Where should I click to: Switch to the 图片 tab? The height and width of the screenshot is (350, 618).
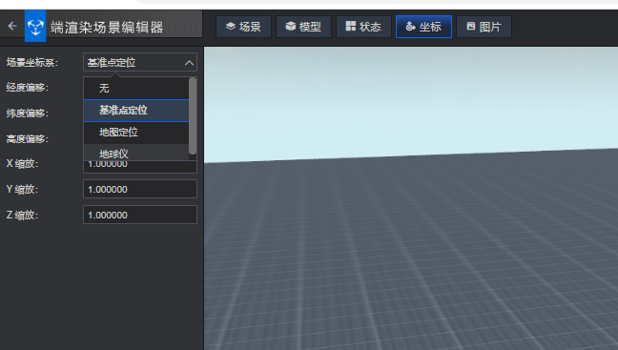[484, 27]
